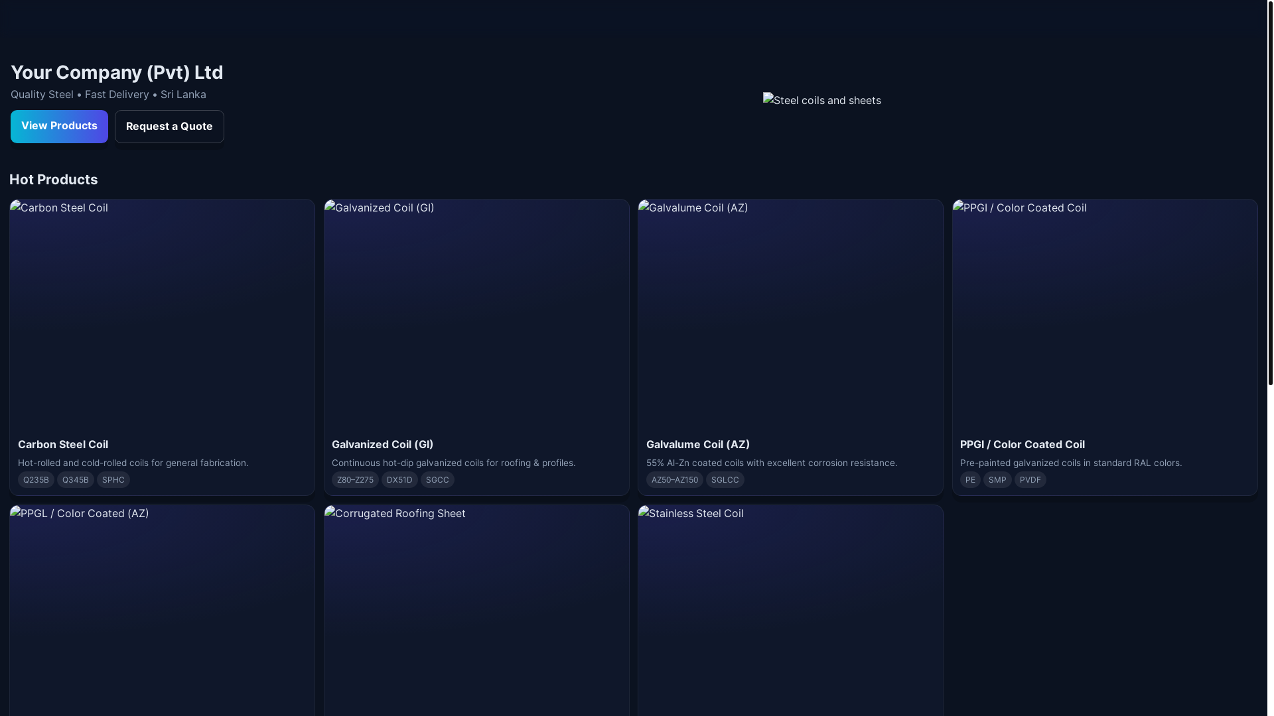This screenshot has width=1274, height=716.
Task: Click the Quality Steel Fast Delivery tagline
Action: click(108, 94)
